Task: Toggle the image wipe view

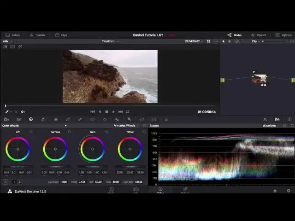Action: tap(5, 47)
